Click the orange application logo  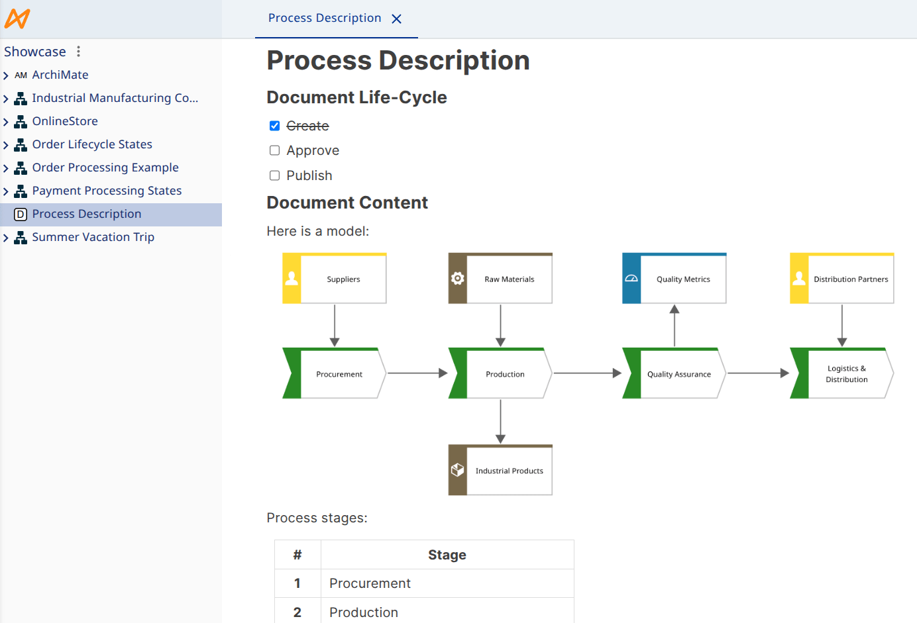[x=17, y=19]
